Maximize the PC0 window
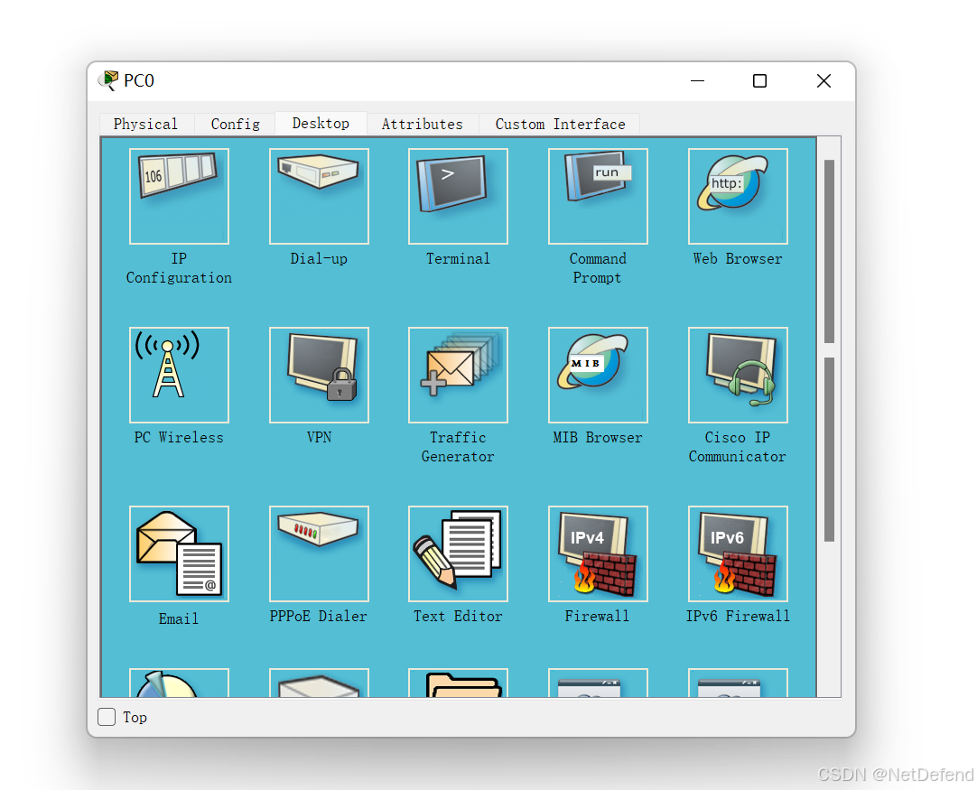This screenshot has height=790, width=977. pyautogui.click(x=759, y=81)
